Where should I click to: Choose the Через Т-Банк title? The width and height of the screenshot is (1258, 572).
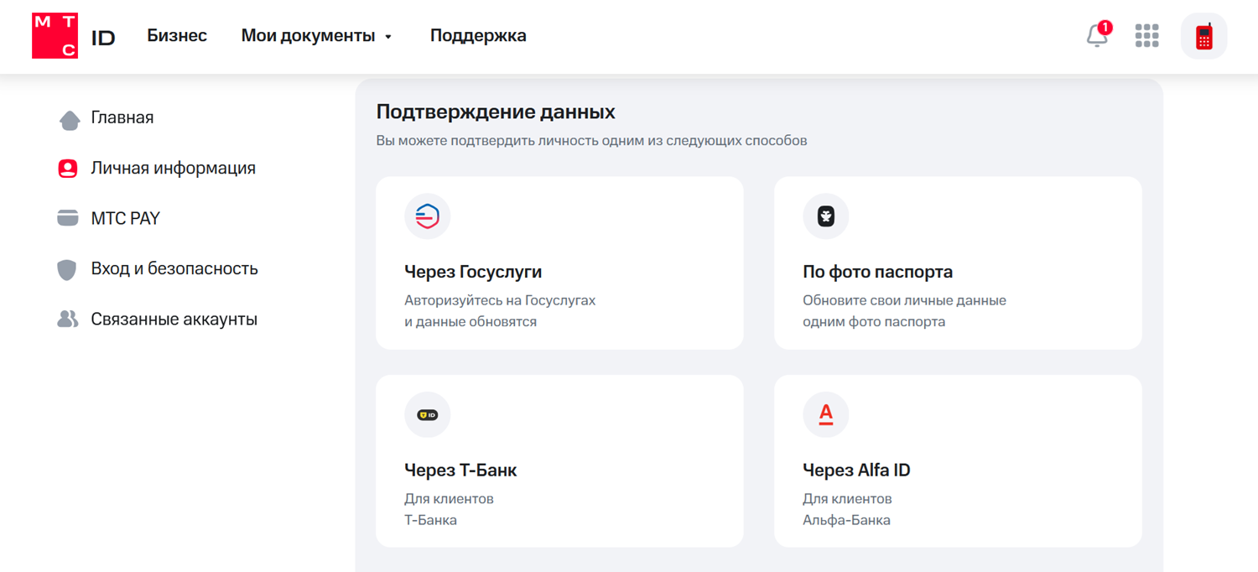(x=460, y=470)
